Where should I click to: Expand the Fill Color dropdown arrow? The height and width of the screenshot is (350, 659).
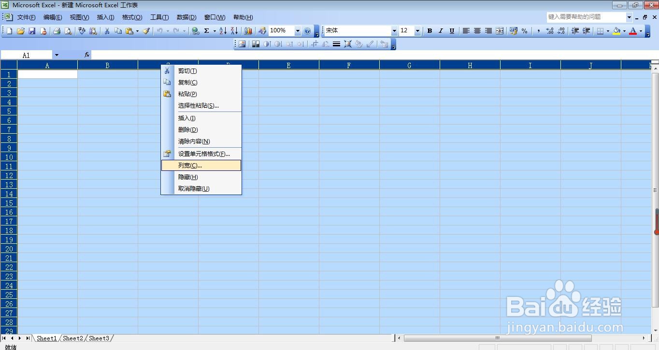click(x=624, y=31)
